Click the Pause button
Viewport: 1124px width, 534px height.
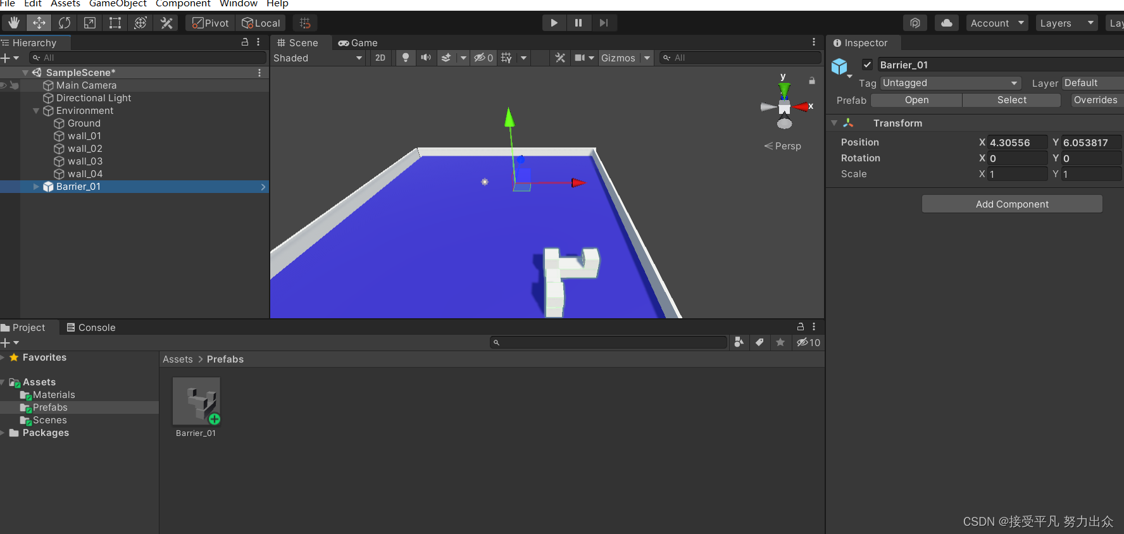pyautogui.click(x=578, y=23)
